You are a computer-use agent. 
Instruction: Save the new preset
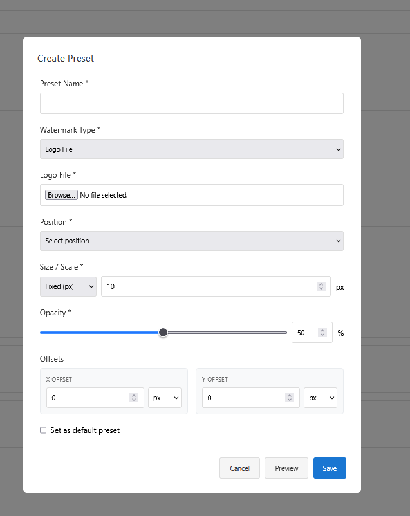pyautogui.click(x=330, y=468)
